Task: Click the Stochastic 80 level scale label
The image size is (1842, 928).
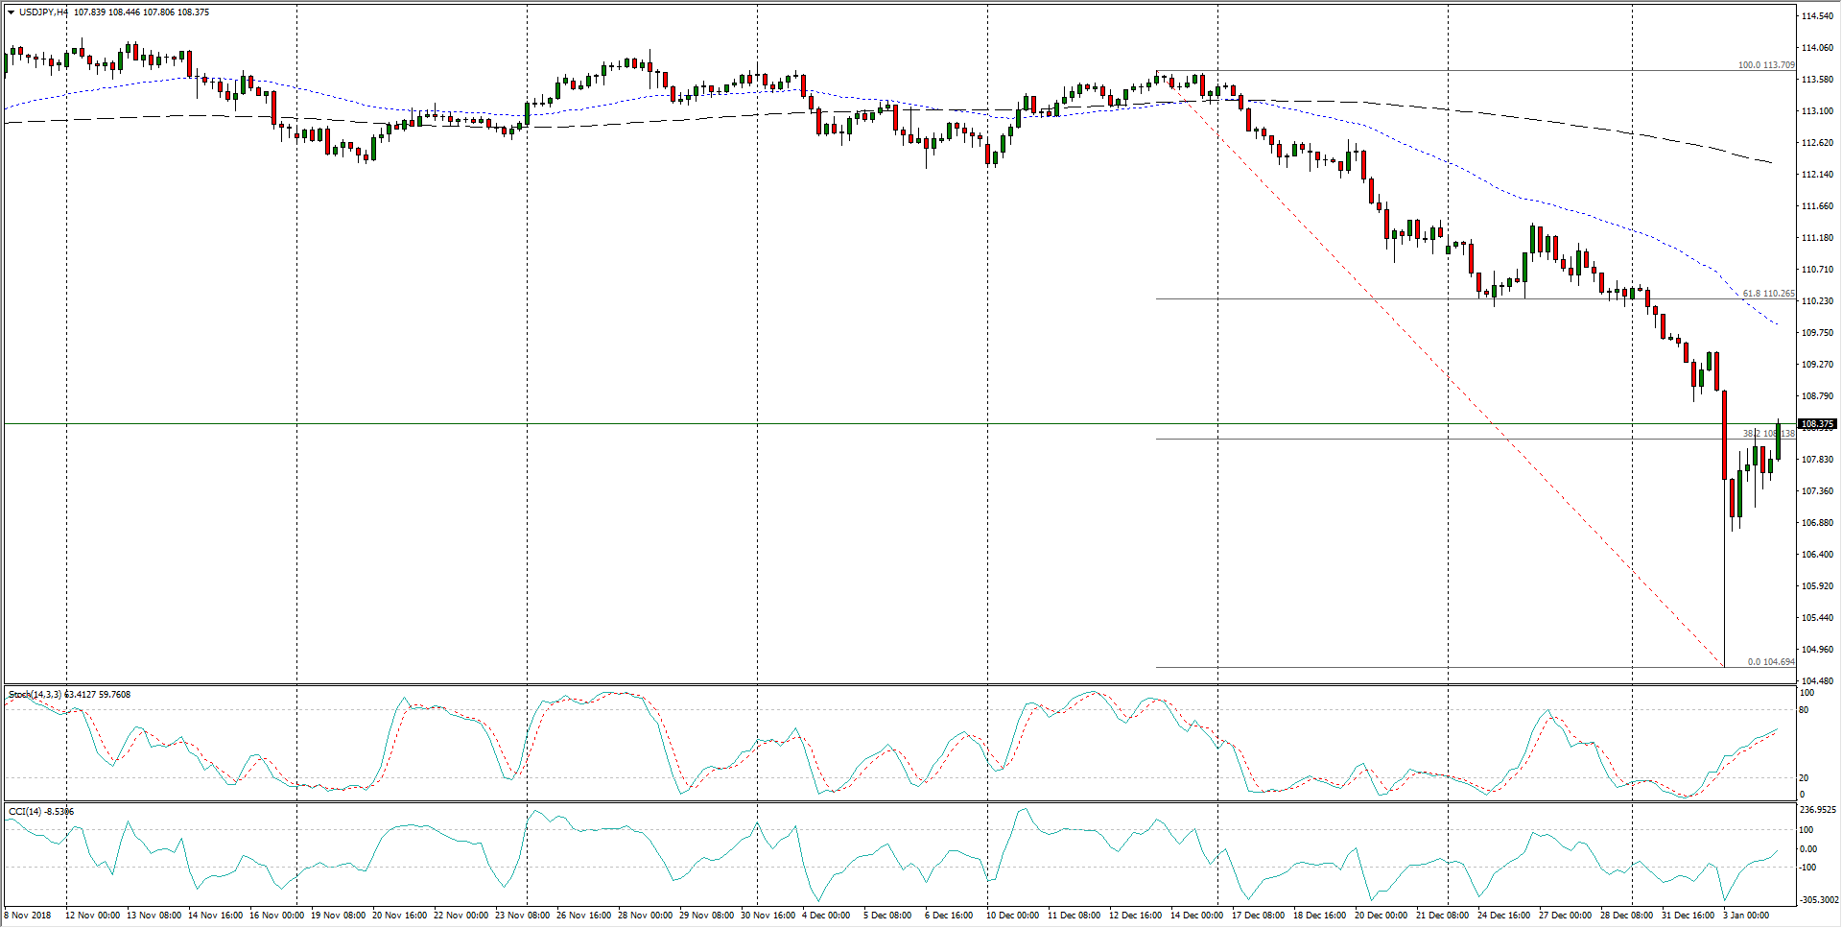Action: pyautogui.click(x=1805, y=710)
